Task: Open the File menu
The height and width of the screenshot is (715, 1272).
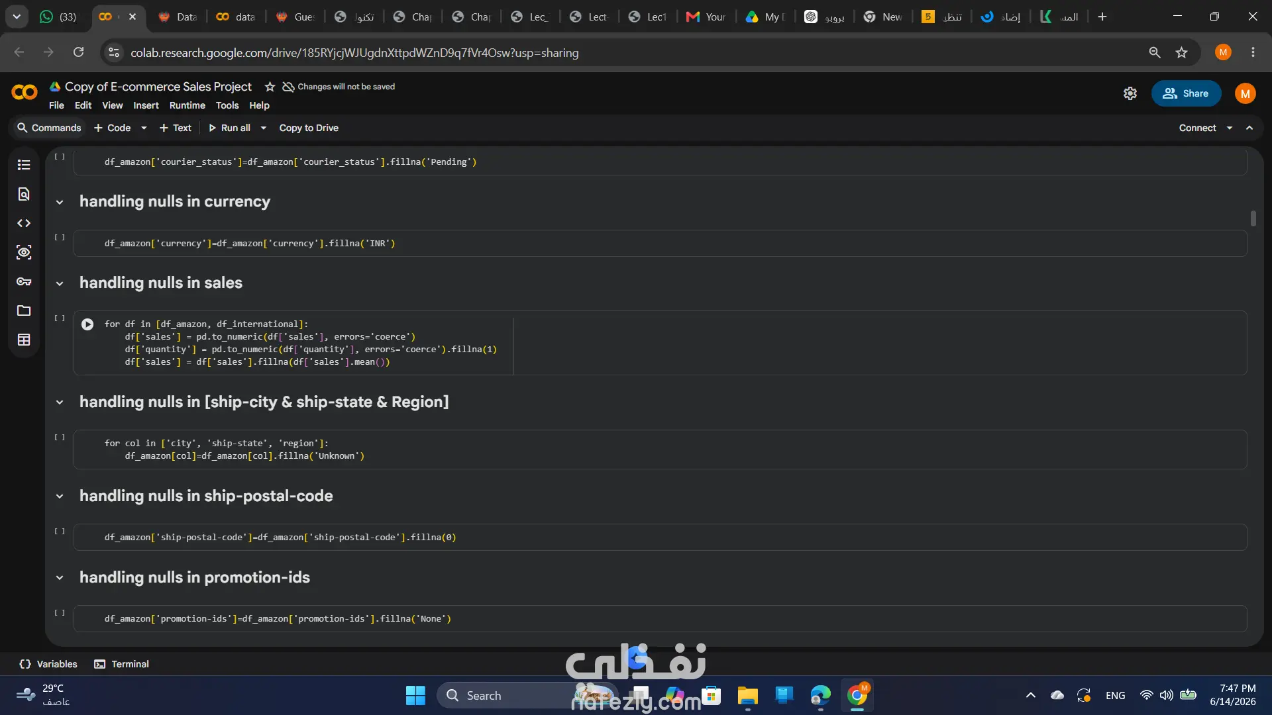Action: pos(56,105)
